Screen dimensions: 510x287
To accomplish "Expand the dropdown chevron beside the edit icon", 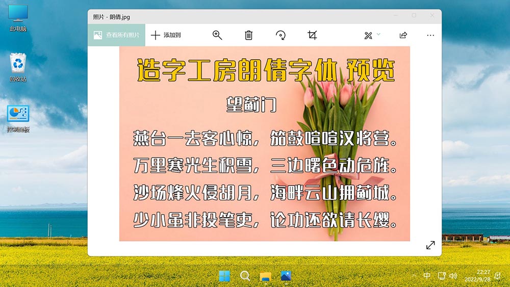I will [378, 35].
